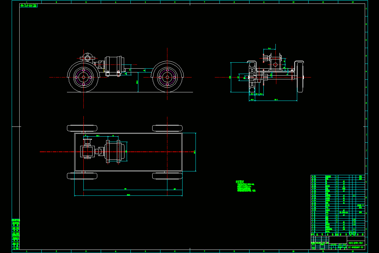
Task: Click the drawing name cell in the title block
Action: point(356,243)
